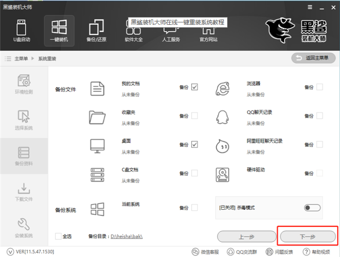Open the 备份资料 sidebar tab

click(24, 156)
